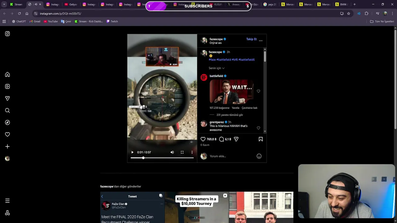Click Çevirisine bak translation link
This screenshot has height=223, width=397.
click(249, 108)
